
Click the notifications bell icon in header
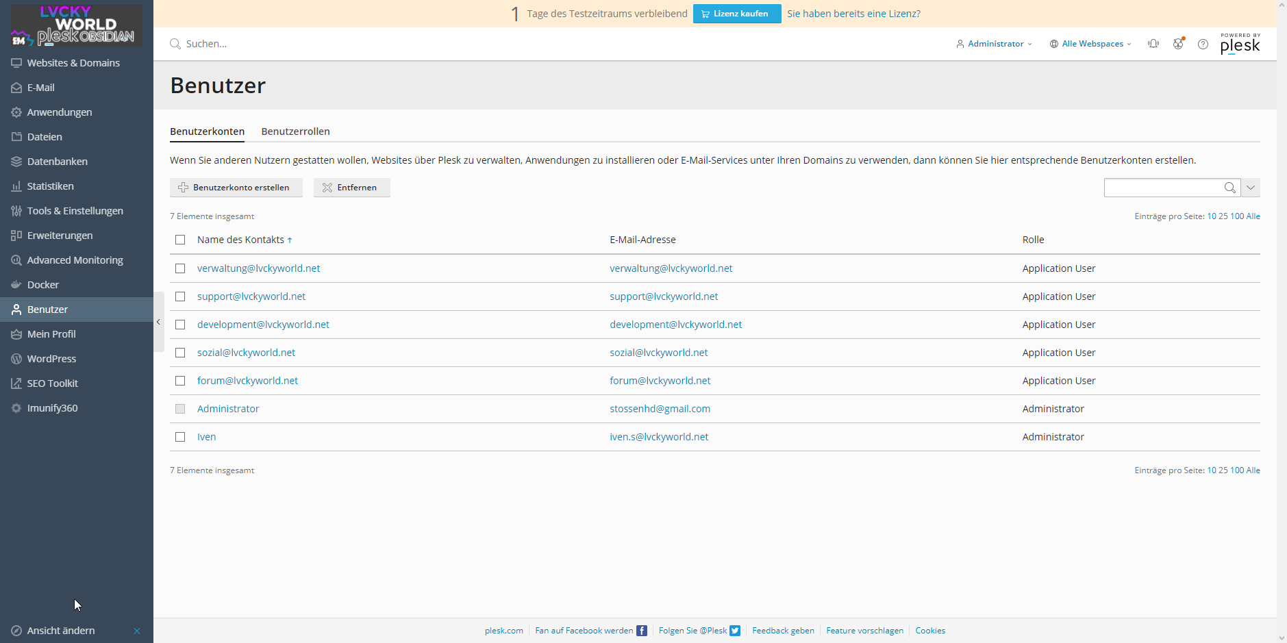coord(1153,44)
